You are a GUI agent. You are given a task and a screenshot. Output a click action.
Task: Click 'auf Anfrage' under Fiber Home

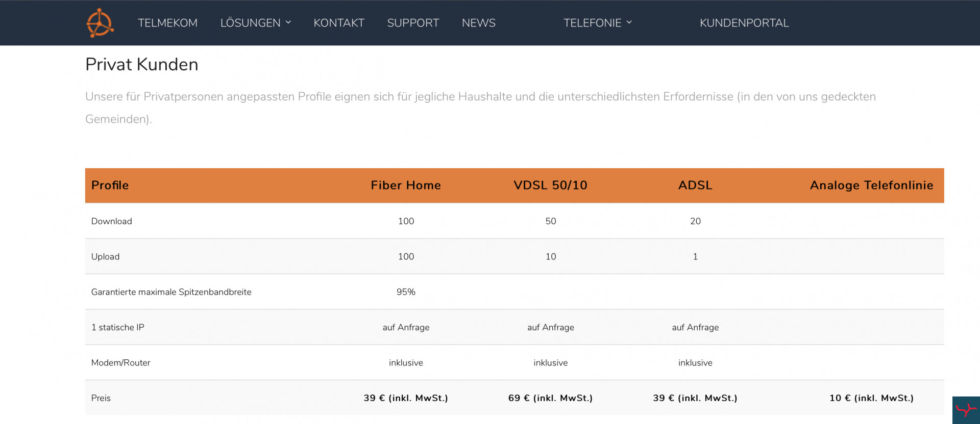(x=406, y=327)
